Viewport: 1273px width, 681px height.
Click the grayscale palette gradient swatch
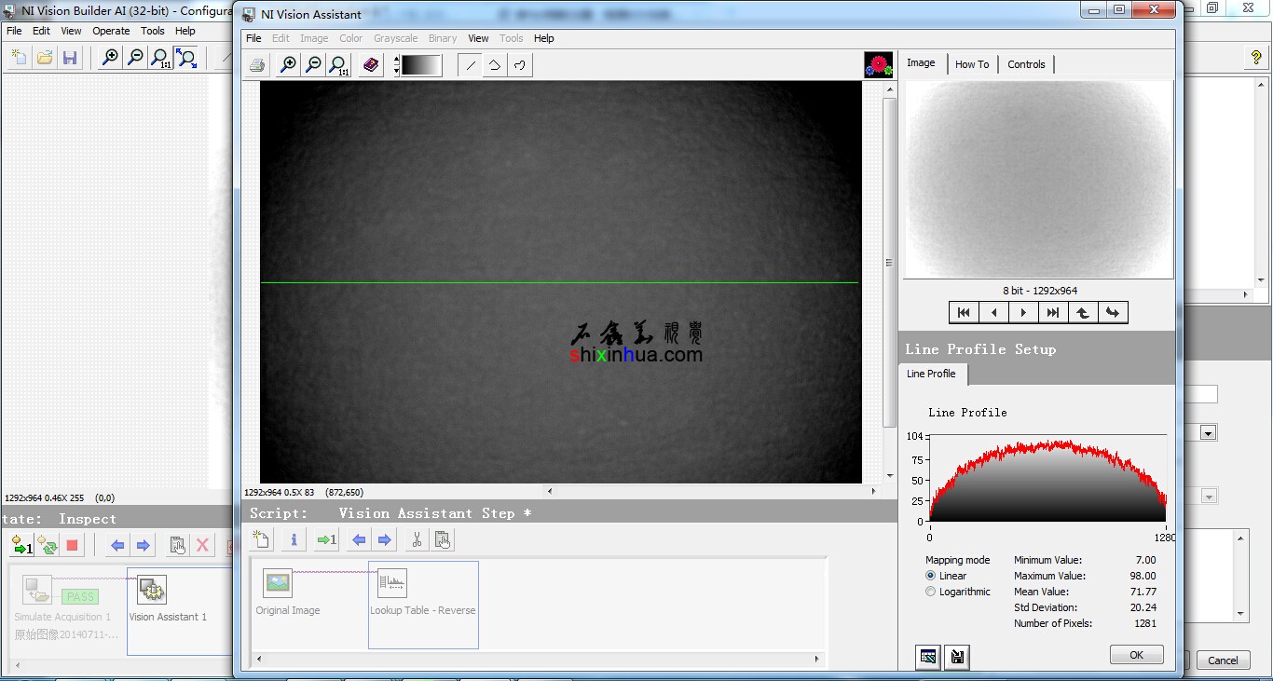coord(421,65)
